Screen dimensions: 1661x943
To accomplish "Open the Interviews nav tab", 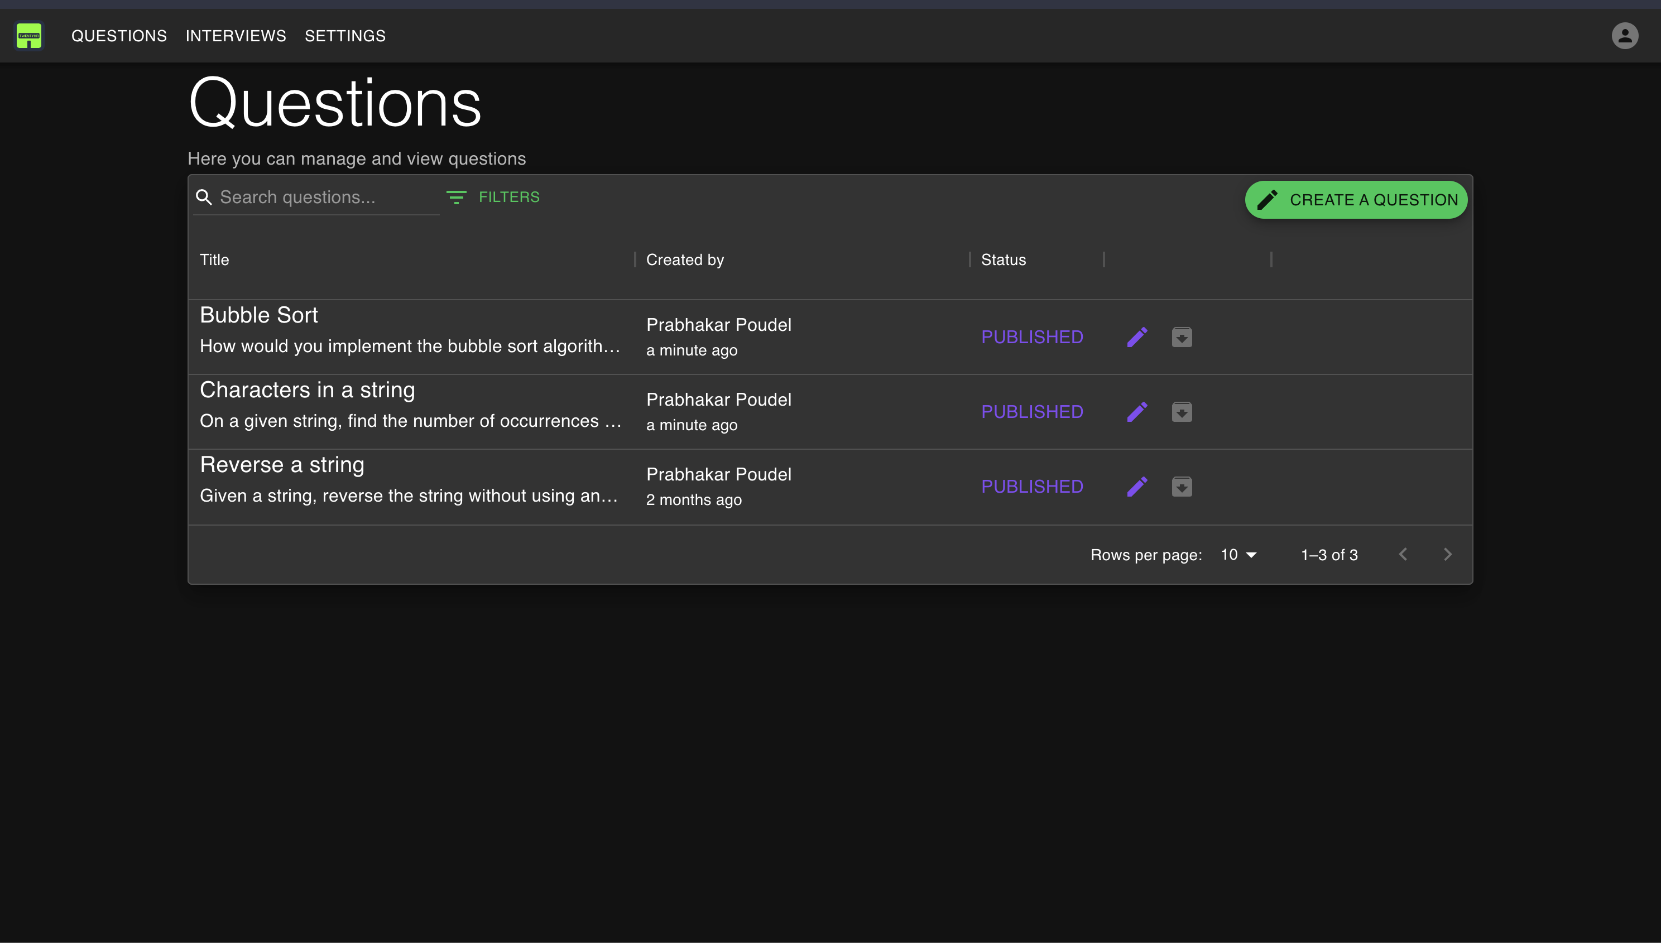I will (x=236, y=36).
